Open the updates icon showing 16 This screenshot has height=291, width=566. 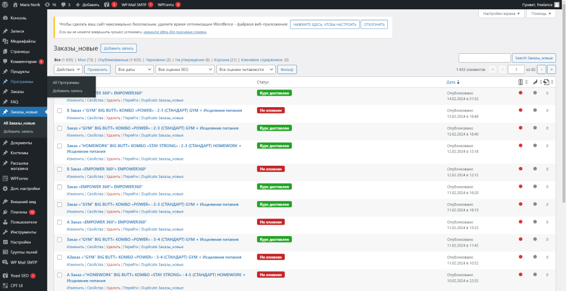coord(51,4)
